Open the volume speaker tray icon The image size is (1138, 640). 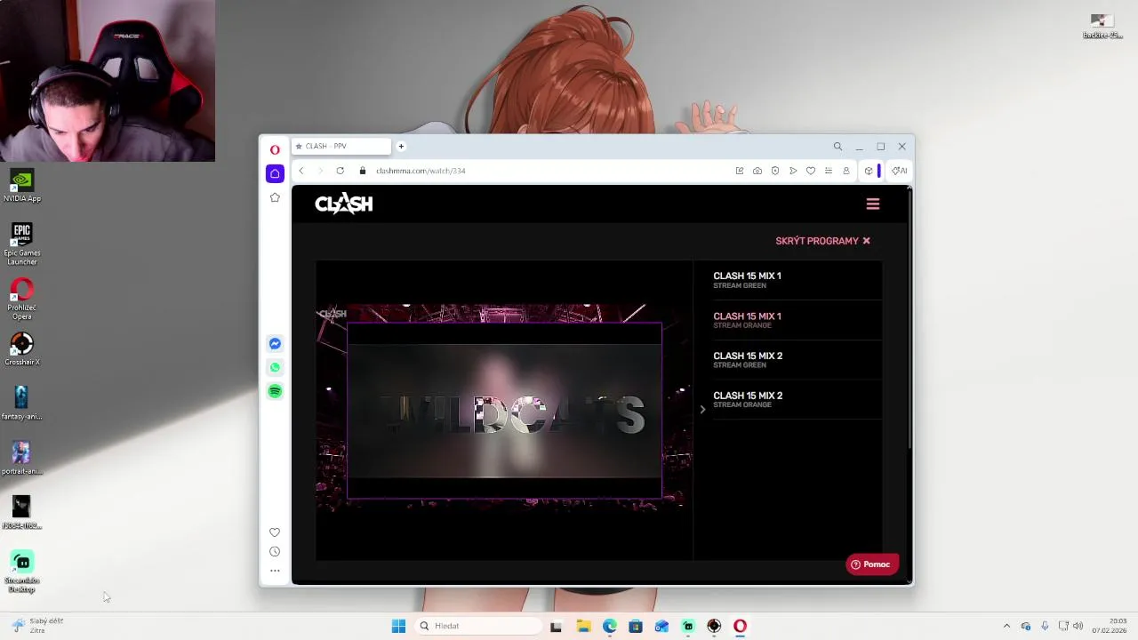(x=1078, y=626)
